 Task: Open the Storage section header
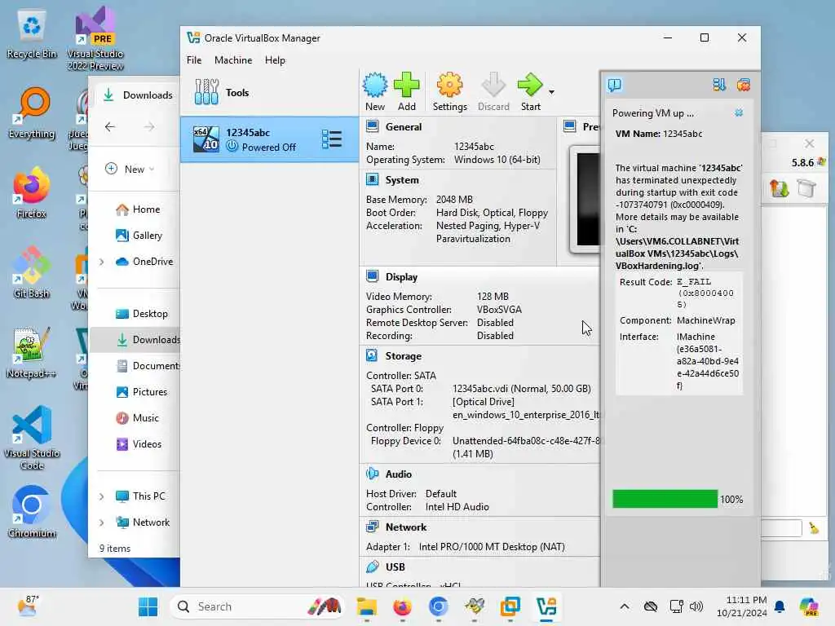click(x=403, y=356)
